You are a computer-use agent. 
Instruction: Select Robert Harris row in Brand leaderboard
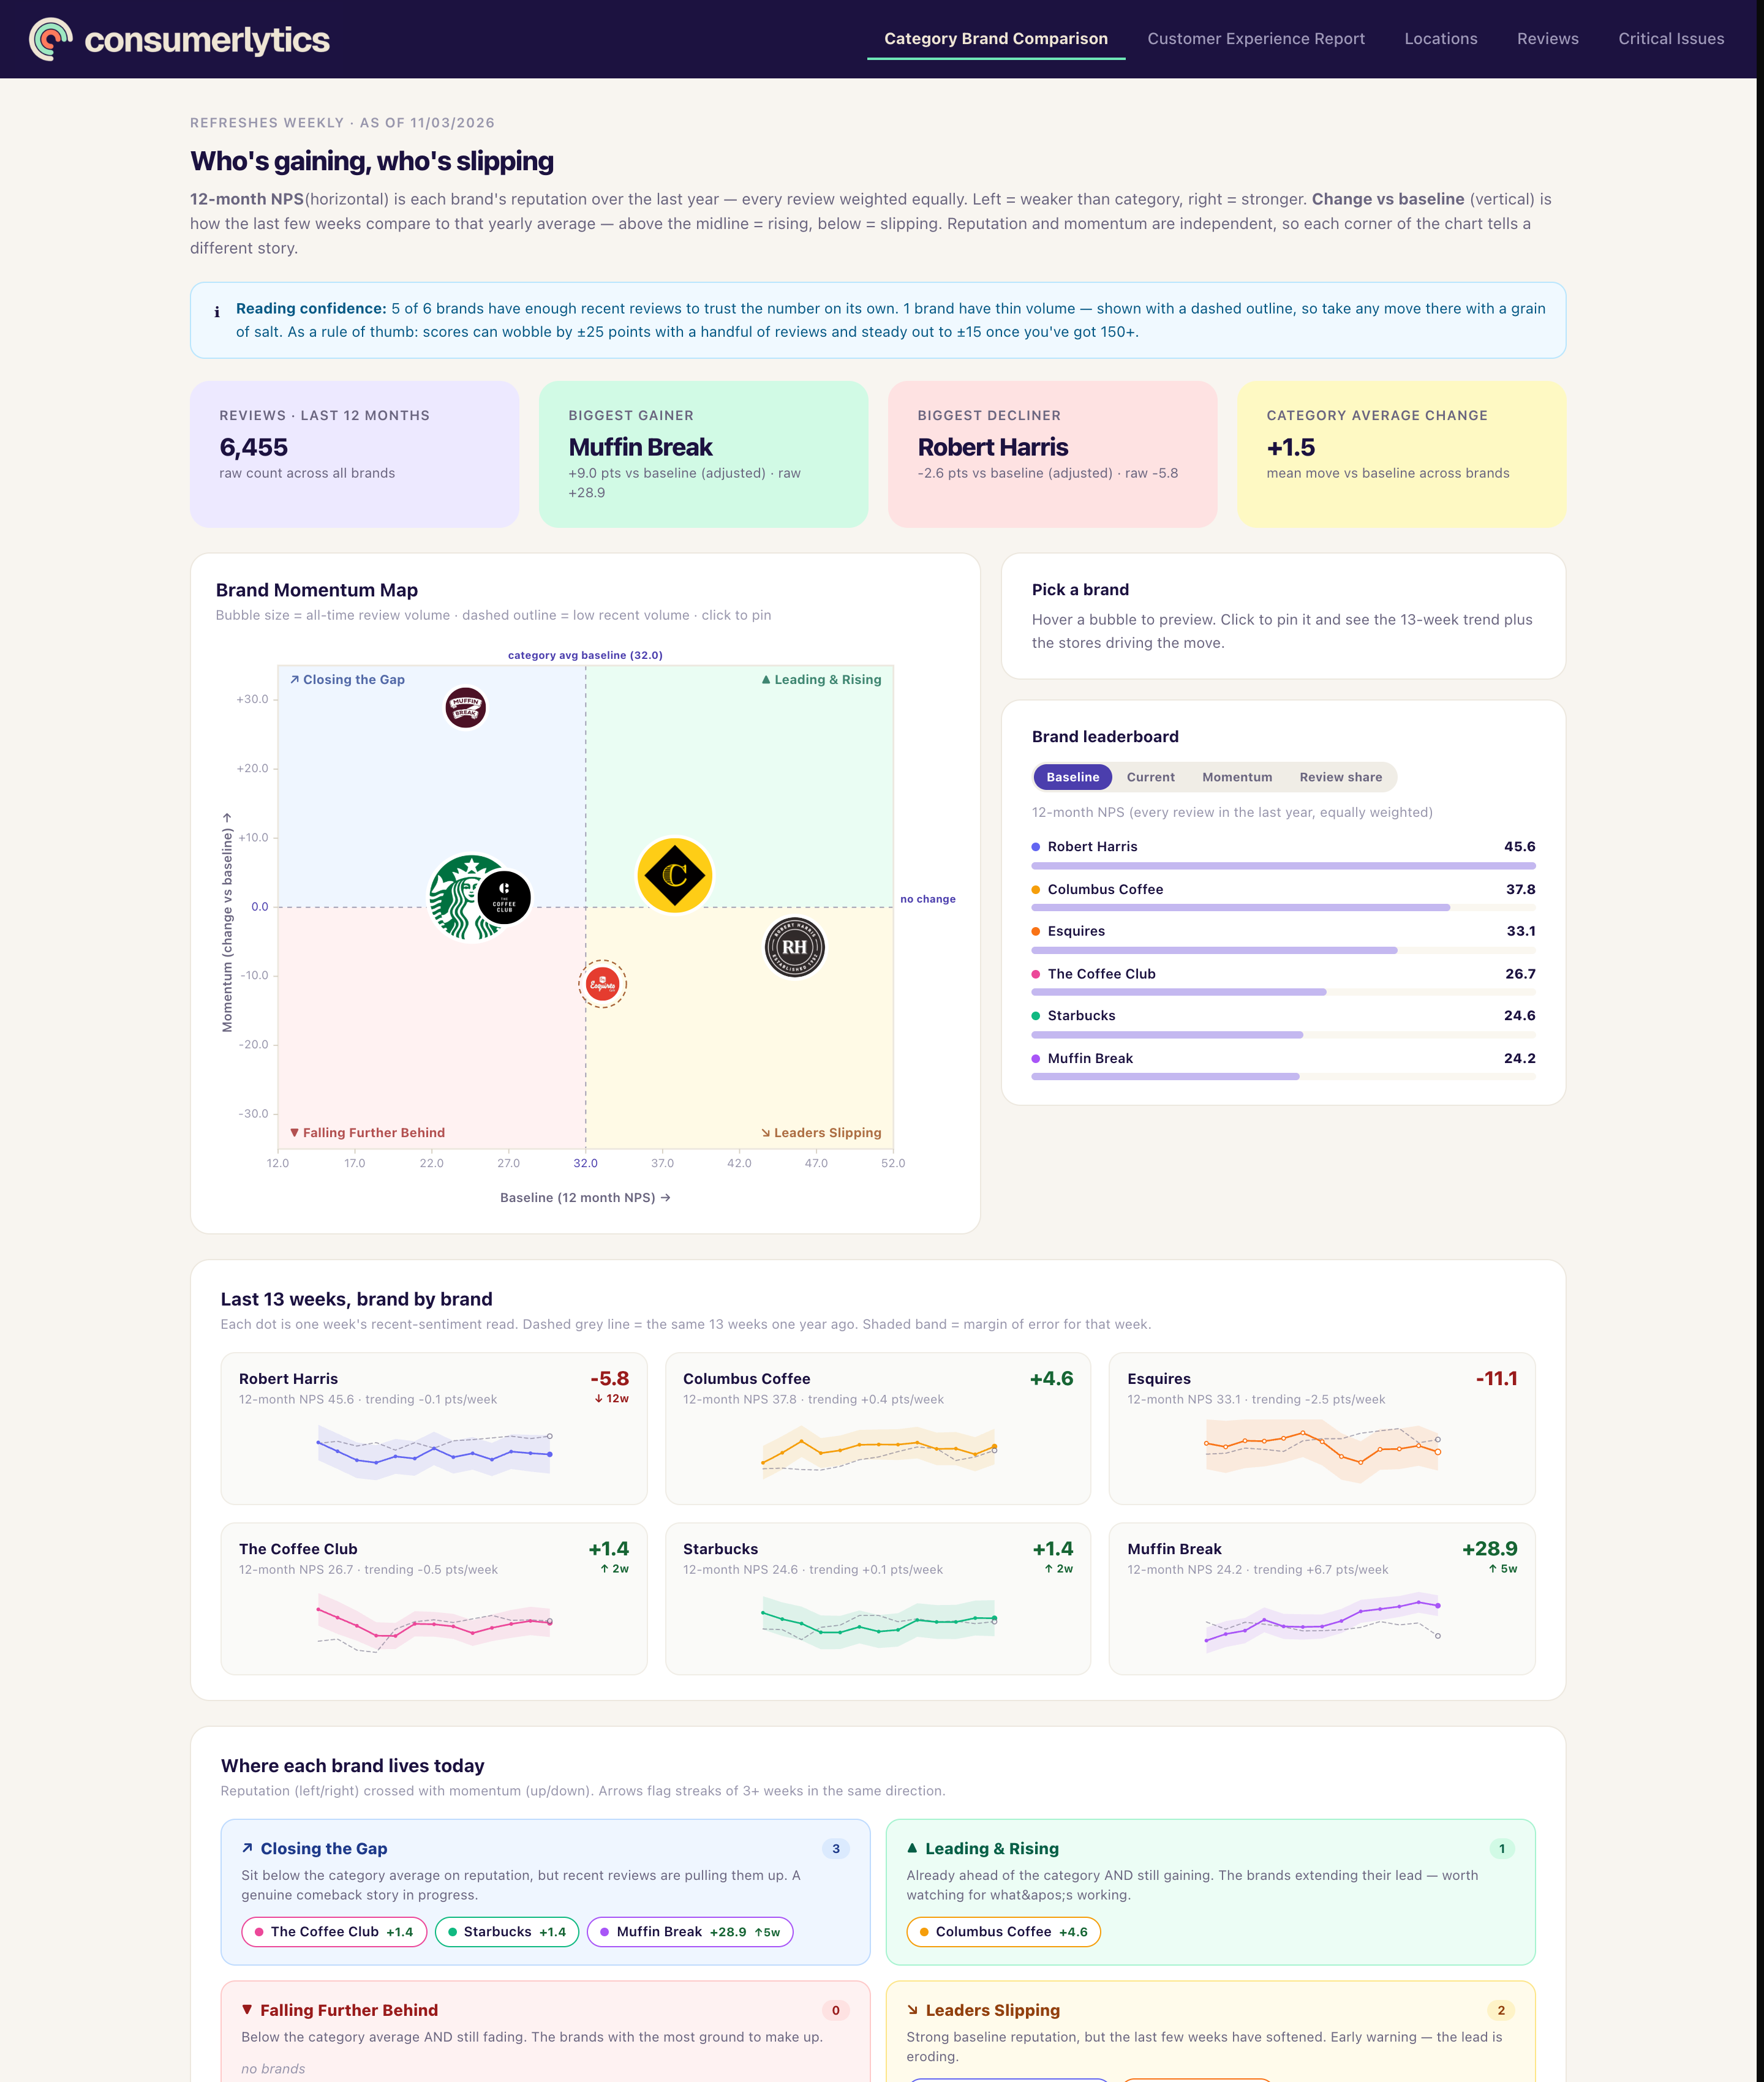coord(1283,855)
